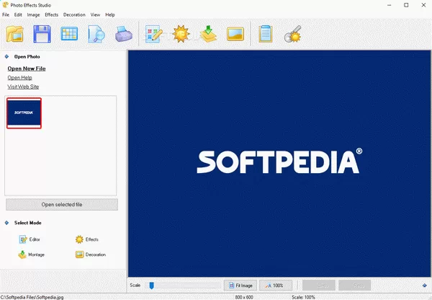432x300 pixels.
Task: Follow the Visit Web Site link
Action: pos(23,87)
